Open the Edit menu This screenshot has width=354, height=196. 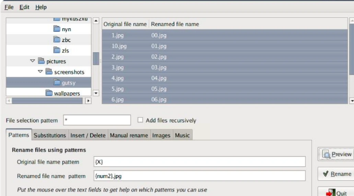(x=24, y=7)
